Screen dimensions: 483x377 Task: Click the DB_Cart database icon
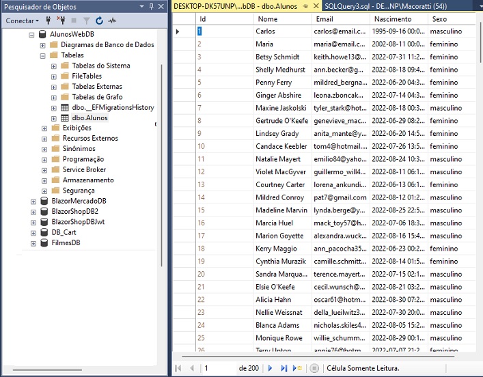point(44,232)
